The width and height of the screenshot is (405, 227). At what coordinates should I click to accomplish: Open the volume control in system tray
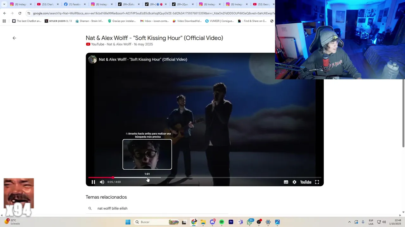pyautogui.click(x=384, y=222)
